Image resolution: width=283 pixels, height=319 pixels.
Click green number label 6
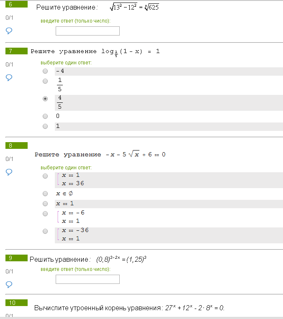click(16, 4)
